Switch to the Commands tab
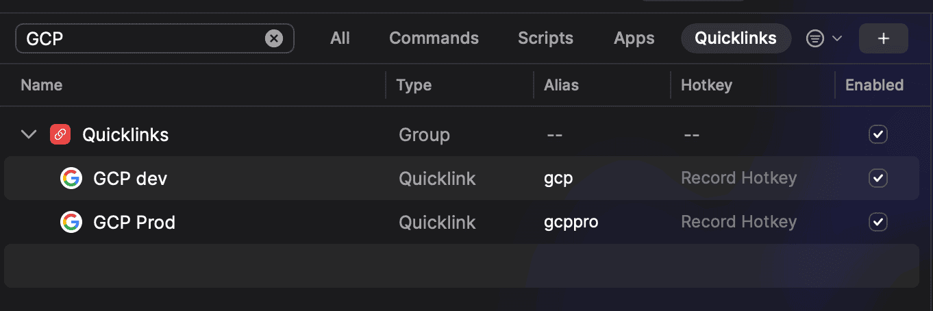This screenshot has width=933, height=311. point(434,38)
